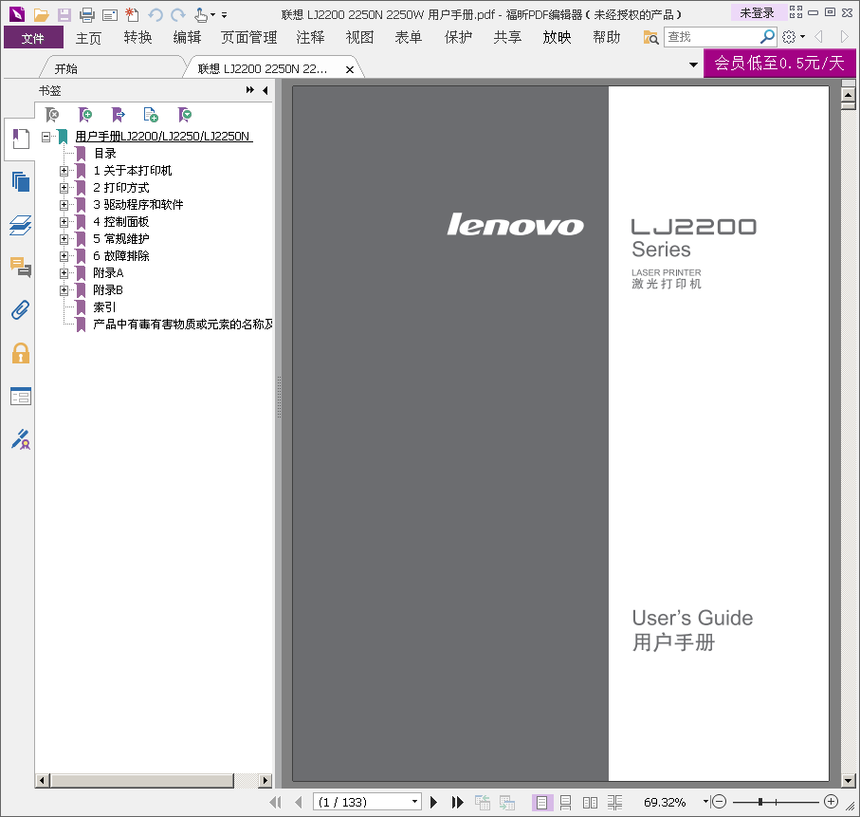Expand the '1 关于本打印机' bookmark
The height and width of the screenshot is (817, 860).
(x=64, y=171)
